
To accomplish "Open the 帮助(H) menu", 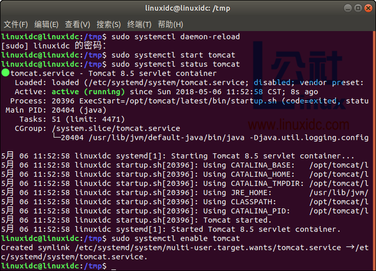I will 171,24.
